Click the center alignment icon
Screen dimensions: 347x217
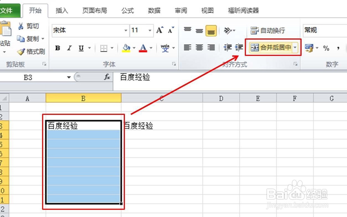pos(199,47)
